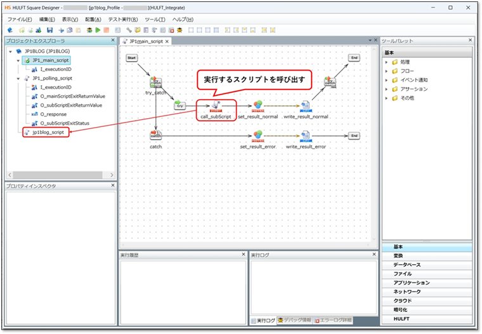Open the テスト実行(R) menu
This screenshot has width=482, height=334.
[122, 20]
